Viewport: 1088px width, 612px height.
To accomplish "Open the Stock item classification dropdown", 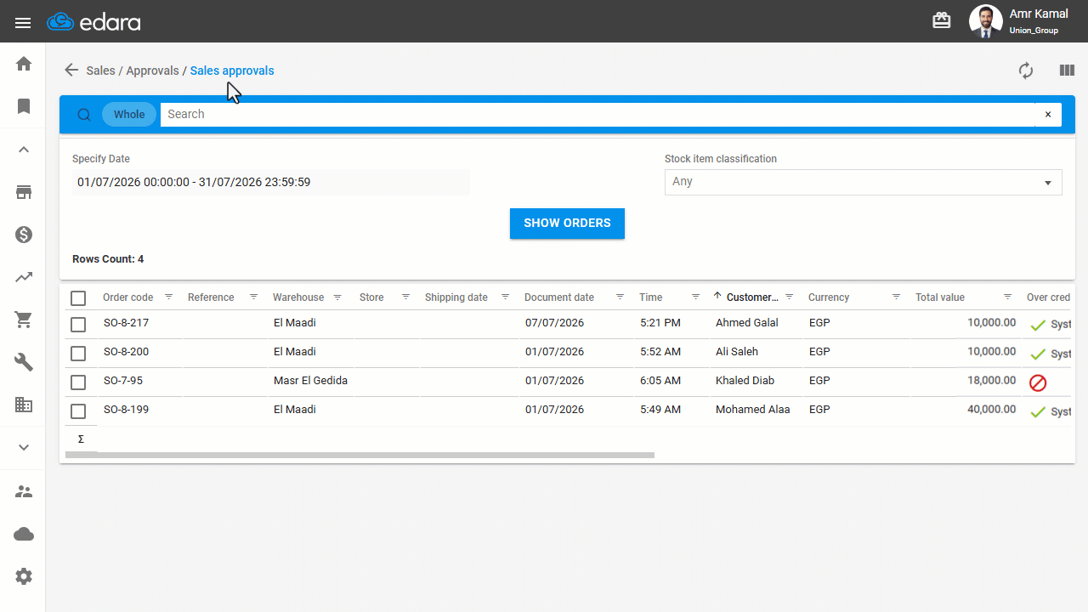I will (863, 182).
